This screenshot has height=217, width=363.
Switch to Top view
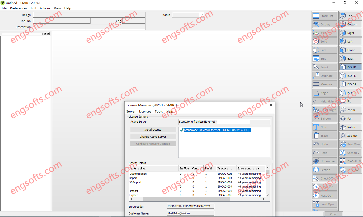(350, 16)
